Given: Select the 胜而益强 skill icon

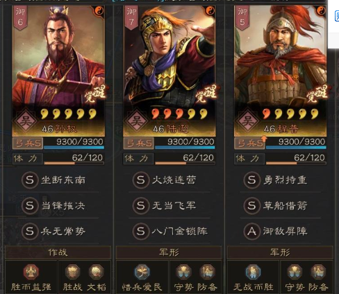Looking at the screenshot, I should click(31, 272).
